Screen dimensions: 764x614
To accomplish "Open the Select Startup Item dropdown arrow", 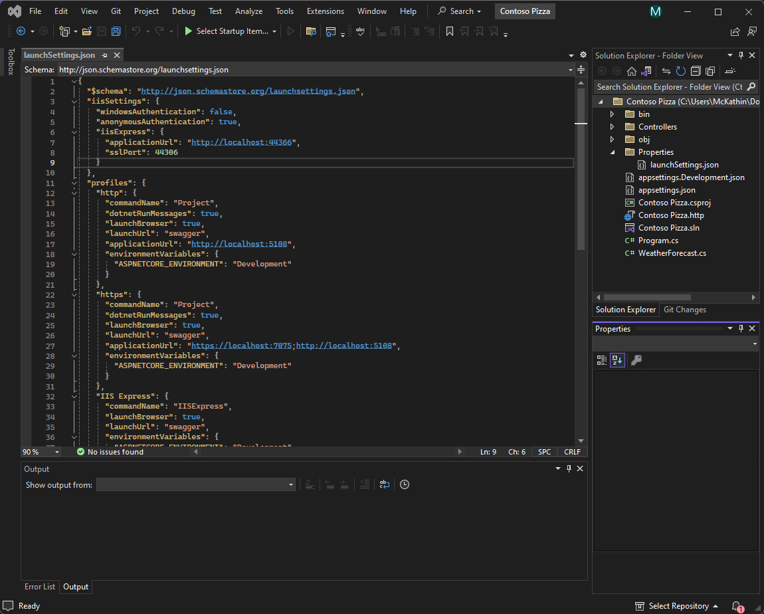I will point(274,31).
